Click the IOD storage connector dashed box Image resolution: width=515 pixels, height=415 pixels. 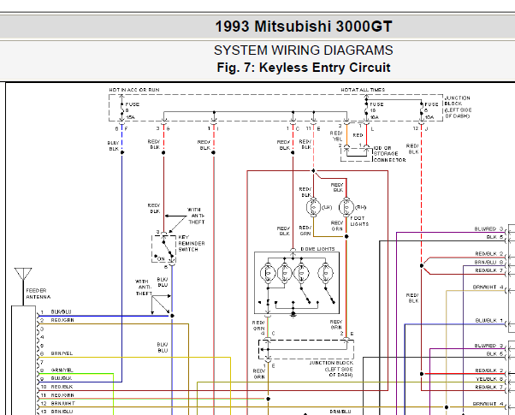(357, 155)
